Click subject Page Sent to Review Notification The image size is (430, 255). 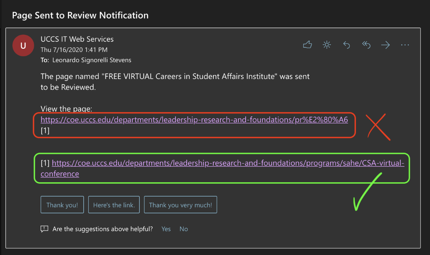[80, 15]
